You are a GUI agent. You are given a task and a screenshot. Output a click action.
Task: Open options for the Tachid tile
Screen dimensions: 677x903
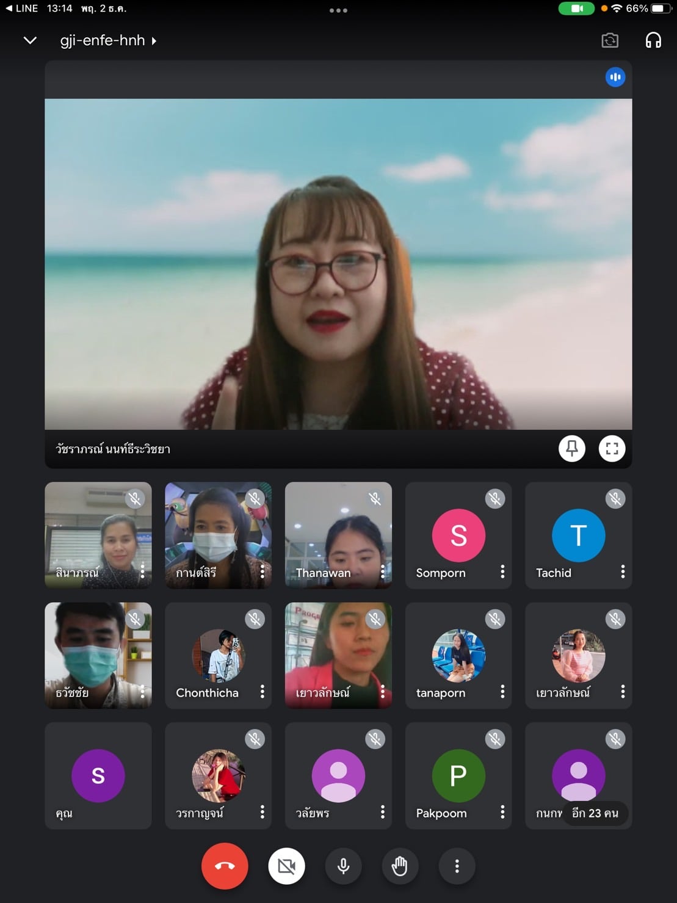(623, 571)
